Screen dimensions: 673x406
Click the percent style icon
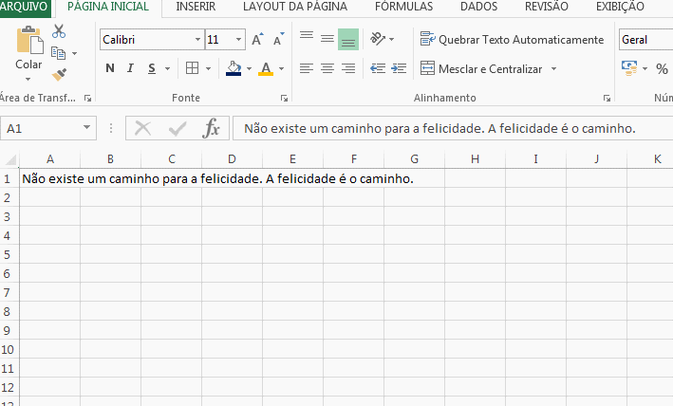click(x=662, y=68)
